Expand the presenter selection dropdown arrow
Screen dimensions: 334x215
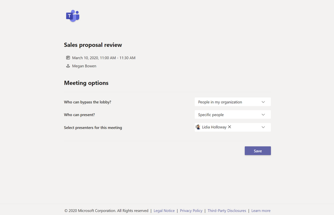[x=263, y=127]
